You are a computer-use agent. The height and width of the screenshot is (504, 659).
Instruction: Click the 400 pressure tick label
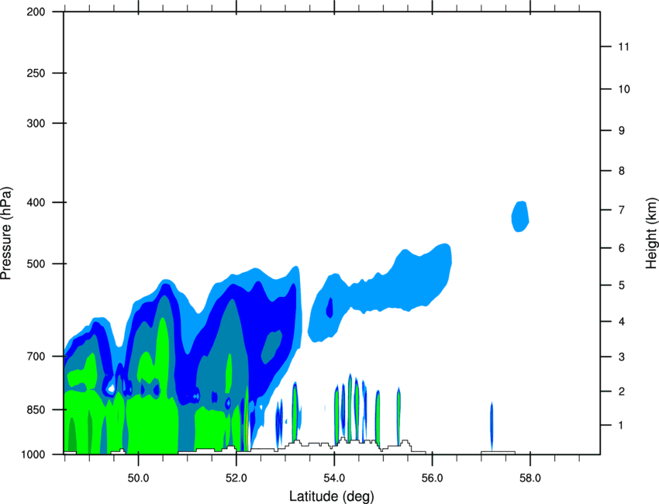click(x=36, y=202)
